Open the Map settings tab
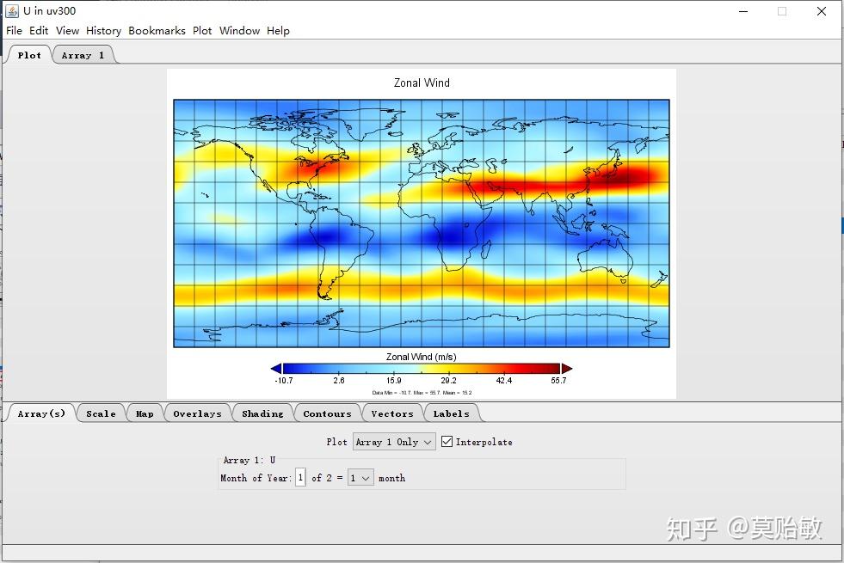The image size is (844, 563). click(x=145, y=413)
